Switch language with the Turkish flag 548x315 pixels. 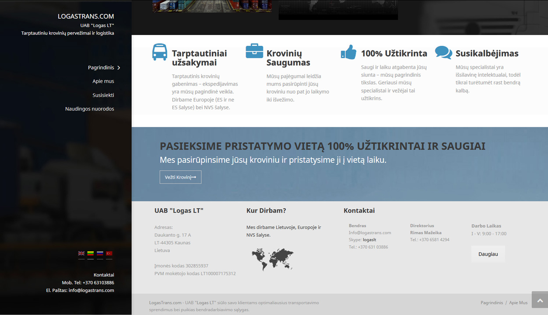109,253
